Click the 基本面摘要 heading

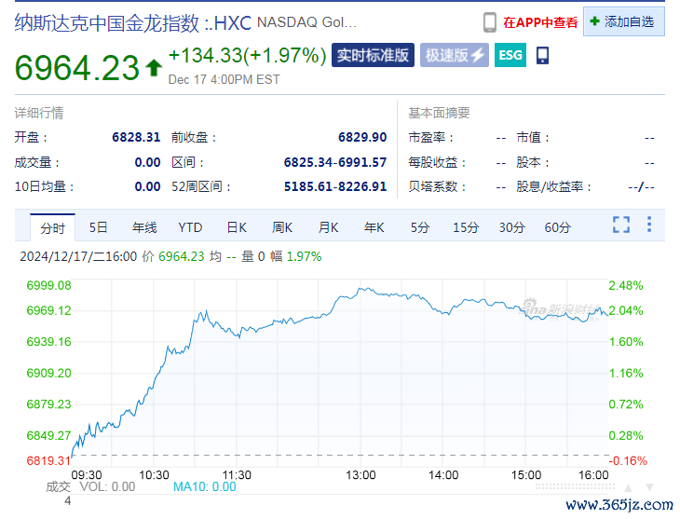point(439,113)
